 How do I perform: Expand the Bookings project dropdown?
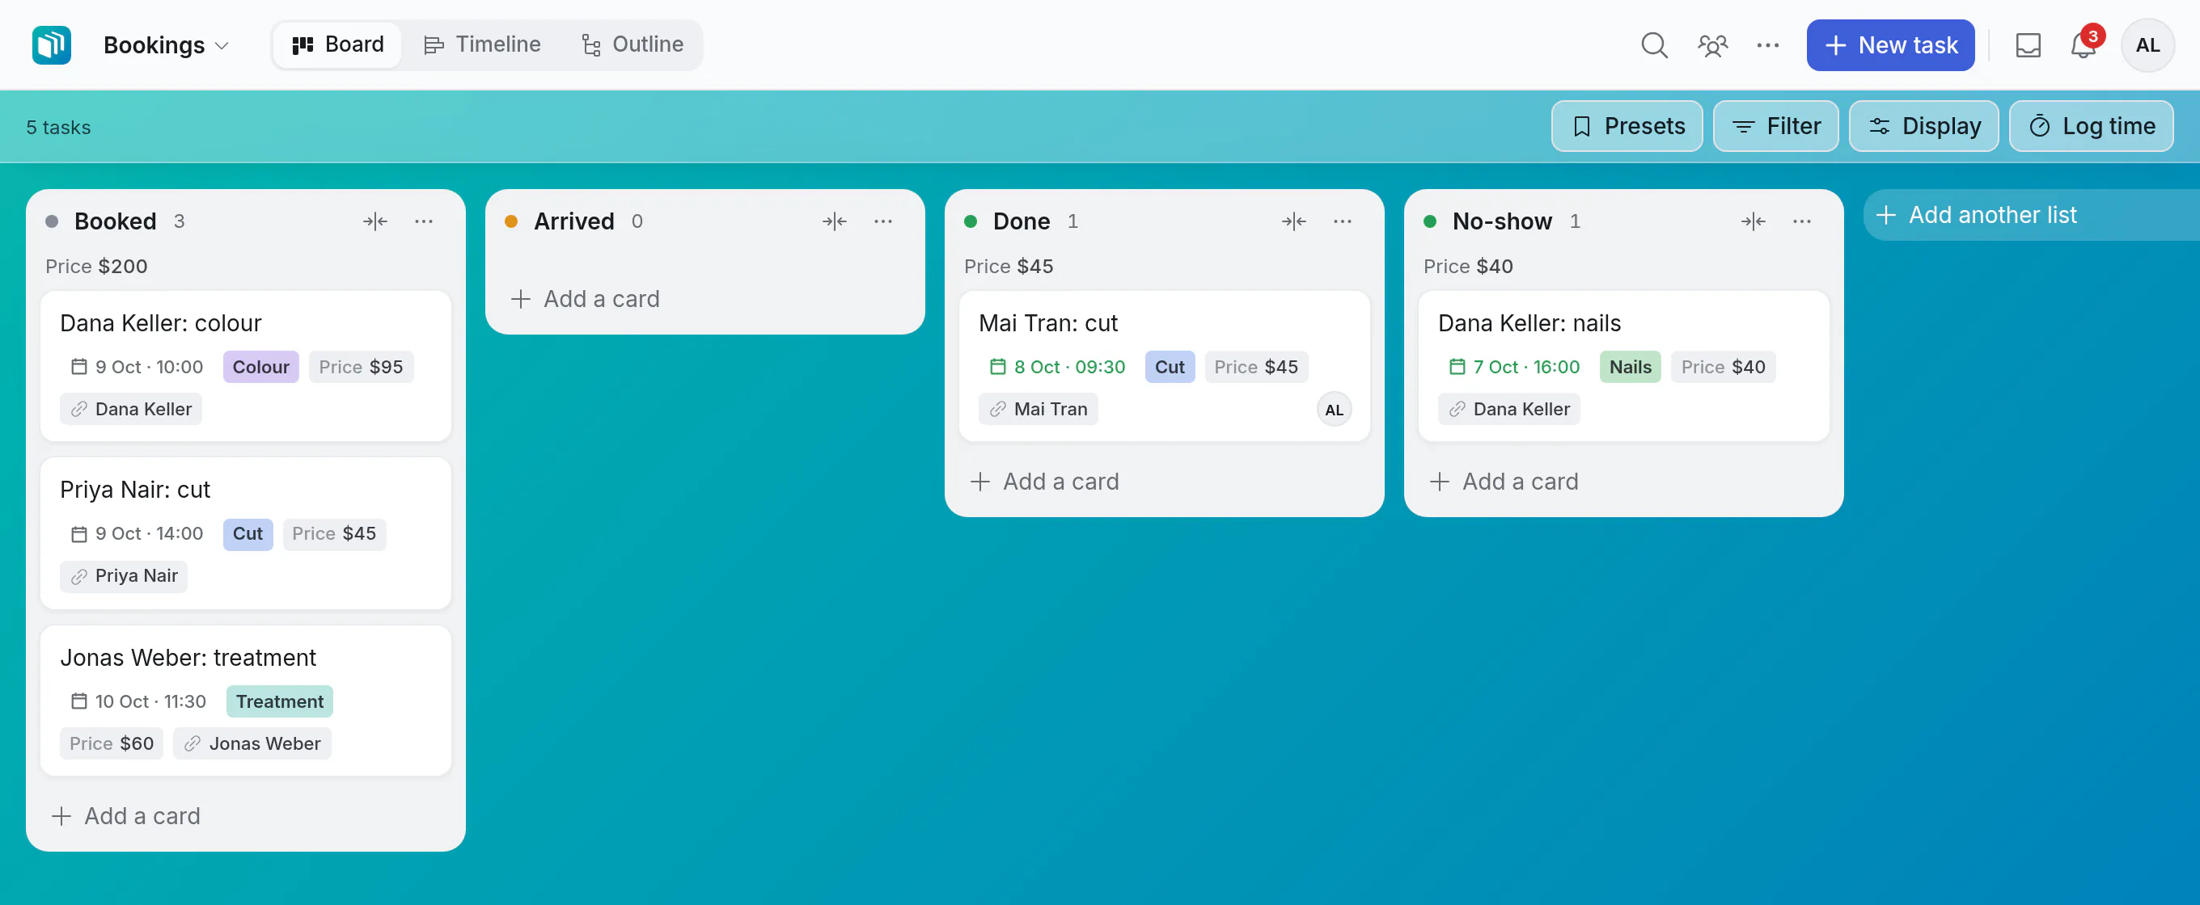(x=166, y=45)
